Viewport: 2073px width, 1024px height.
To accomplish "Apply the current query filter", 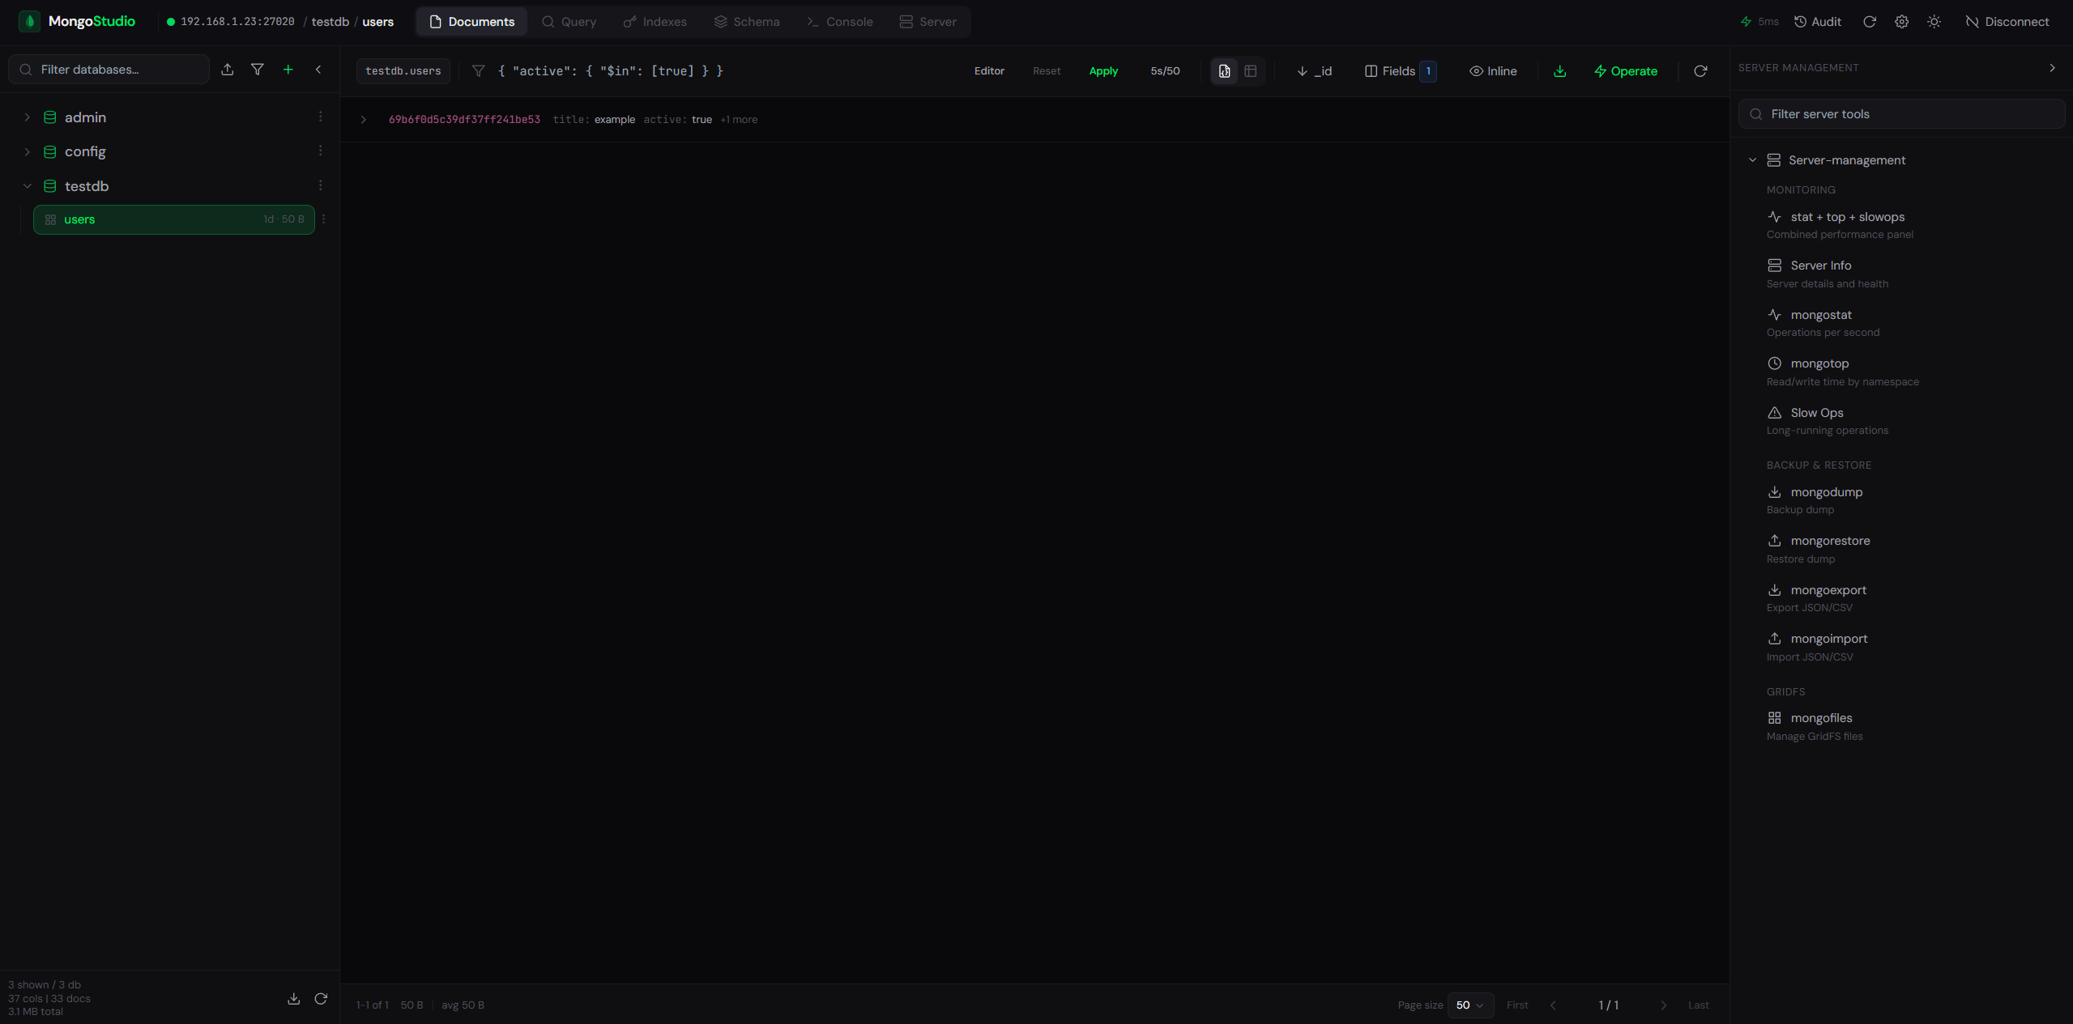I will tap(1103, 71).
